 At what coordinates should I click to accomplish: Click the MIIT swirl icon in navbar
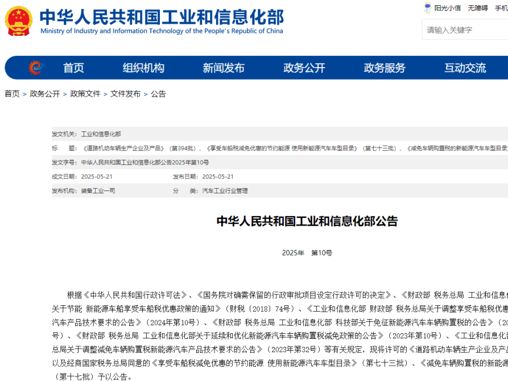click(x=36, y=68)
